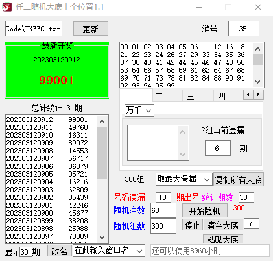Screen dimensions: 273x261
Task: Select history row 202303120905
Action: coord(51,174)
